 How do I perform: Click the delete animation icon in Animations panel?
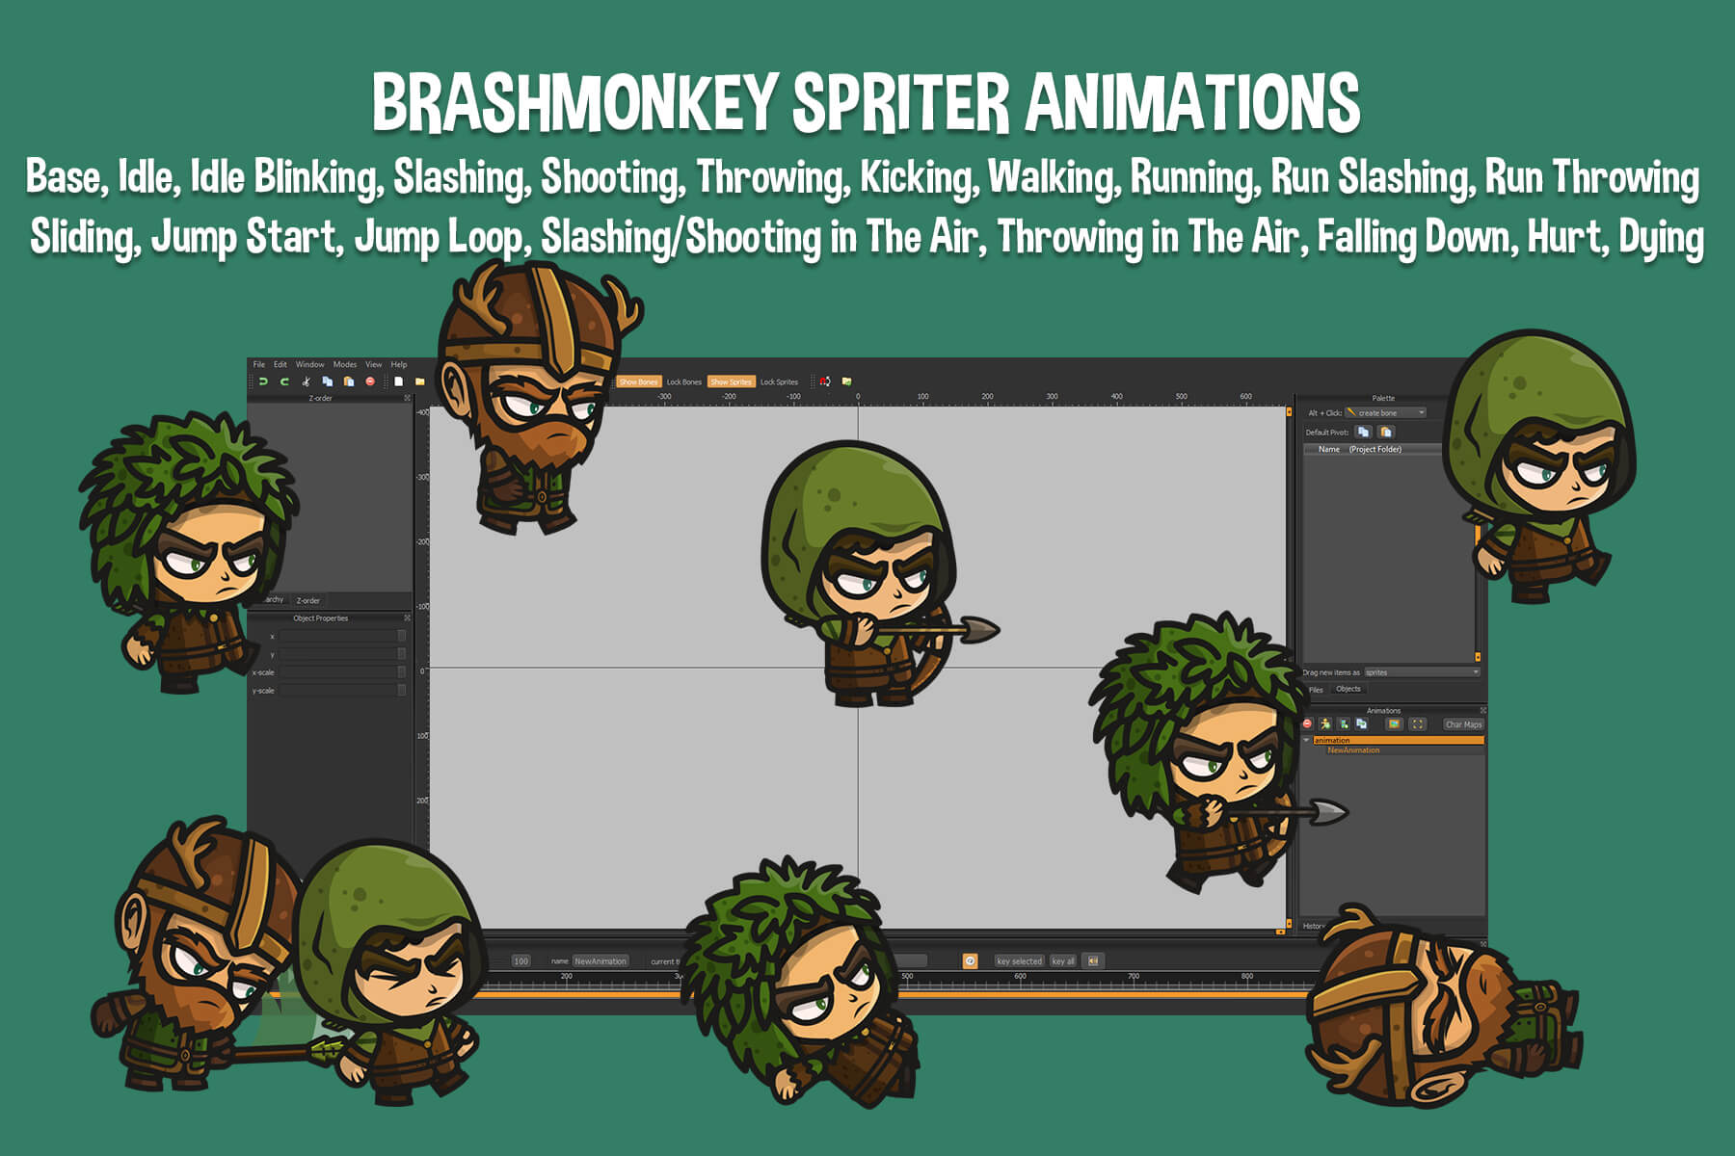click(x=1307, y=725)
